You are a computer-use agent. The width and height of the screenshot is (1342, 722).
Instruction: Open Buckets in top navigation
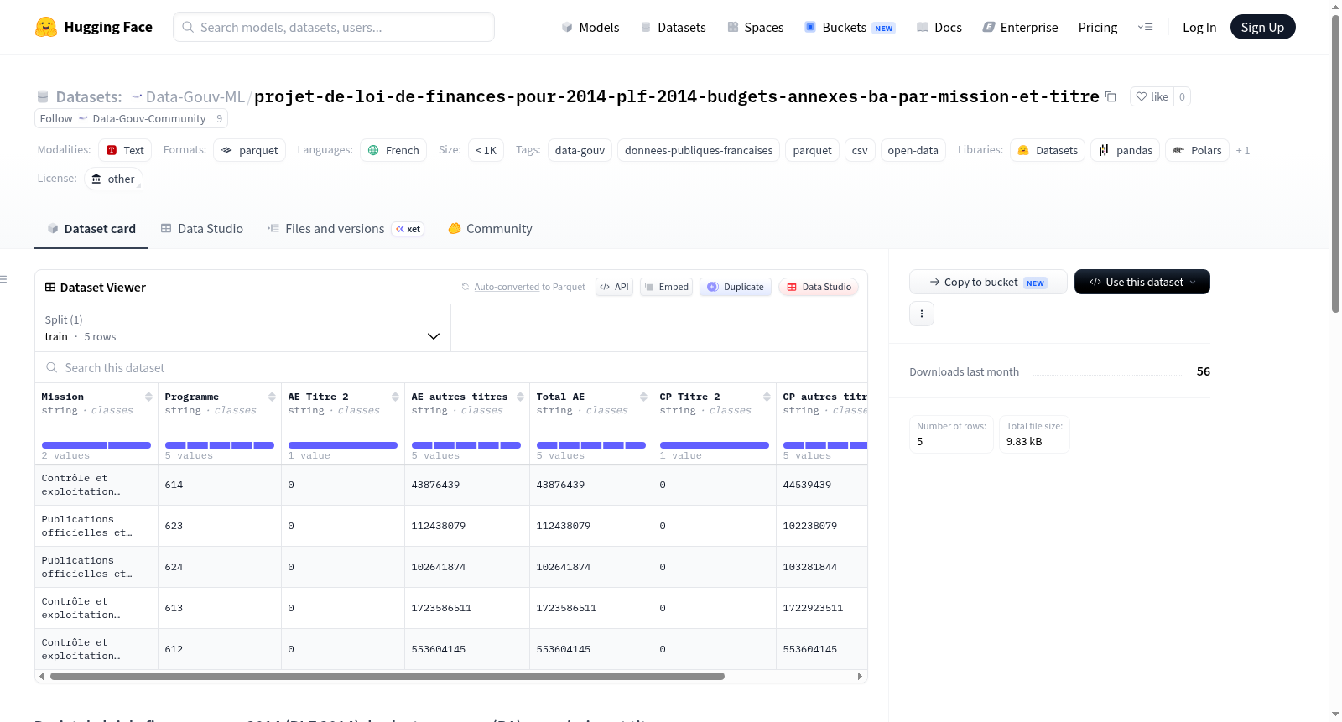(x=850, y=27)
